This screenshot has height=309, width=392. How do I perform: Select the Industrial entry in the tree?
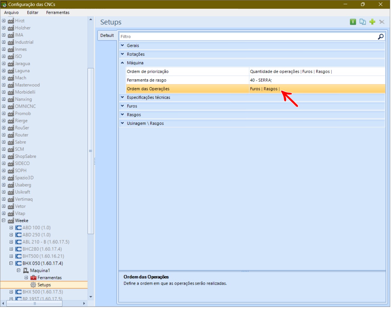(24, 42)
